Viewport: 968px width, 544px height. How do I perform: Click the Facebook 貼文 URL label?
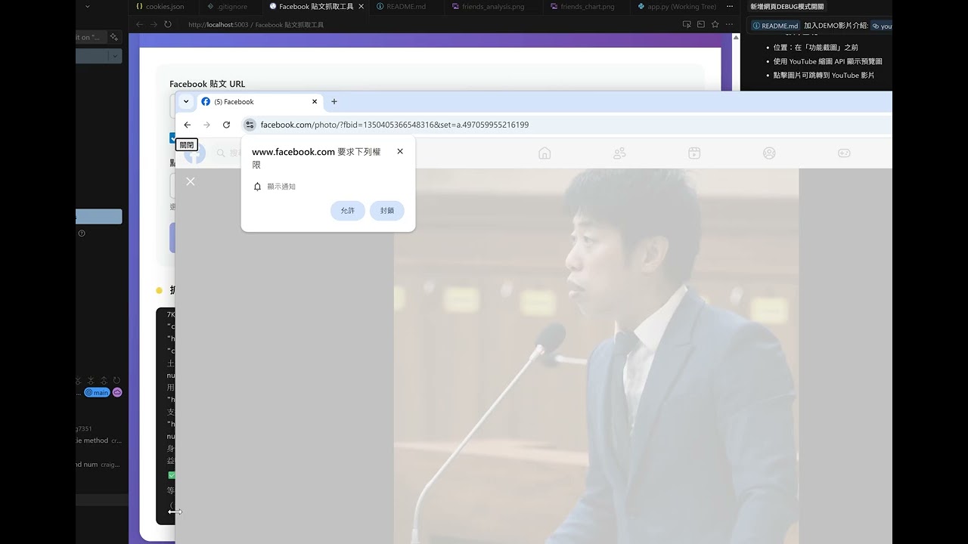tap(207, 84)
